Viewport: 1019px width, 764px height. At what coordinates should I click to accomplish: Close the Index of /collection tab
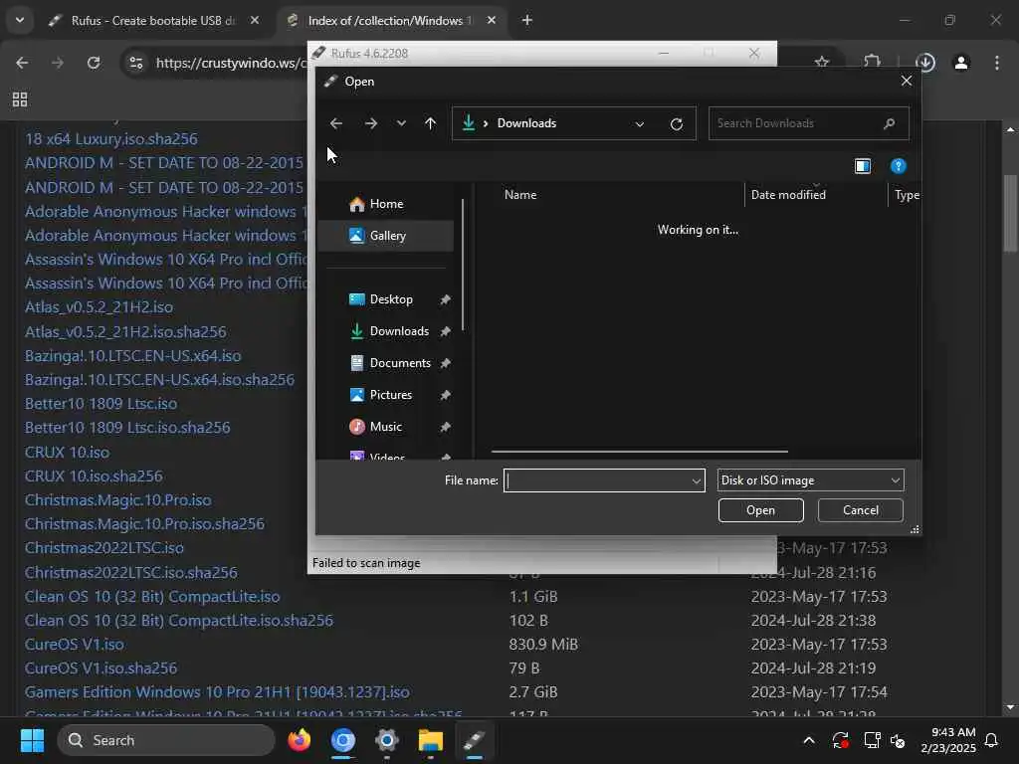tap(492, 21)
